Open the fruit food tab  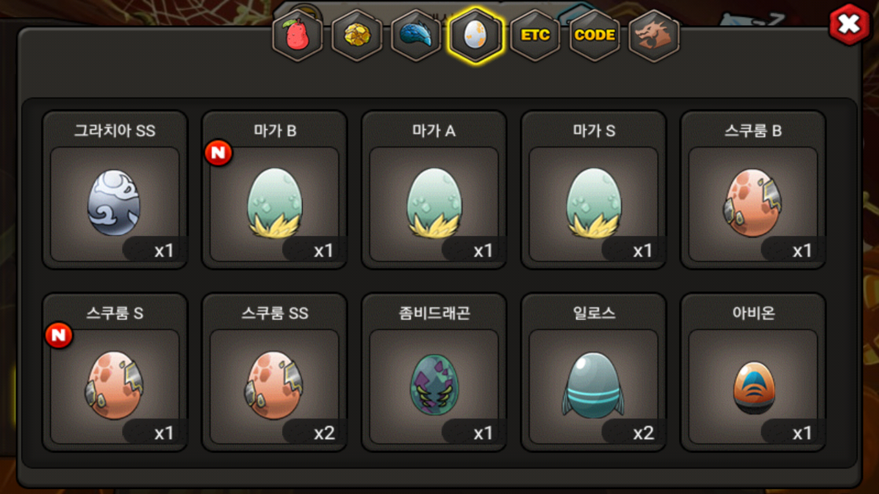click(298, 35)
